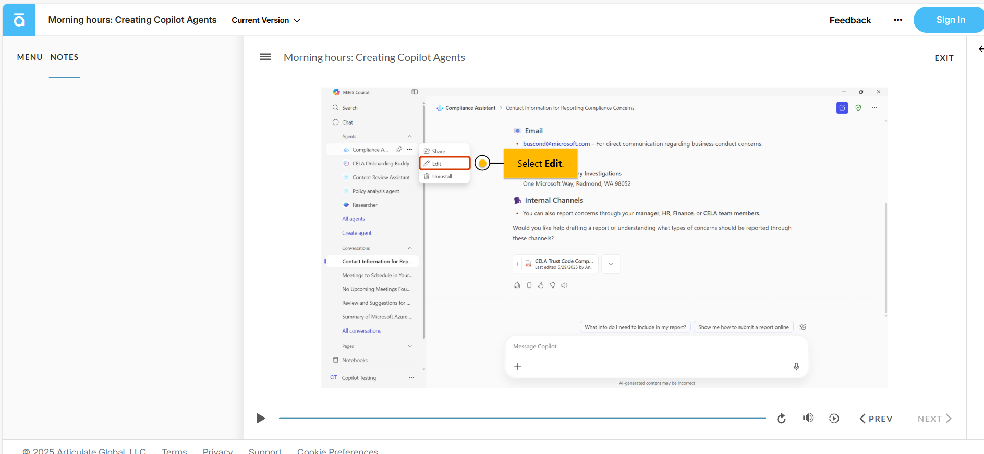The height and width of the screenshot is (454, 984).
Task: Open the Policy analysis agent
Action: coord(371,191)
